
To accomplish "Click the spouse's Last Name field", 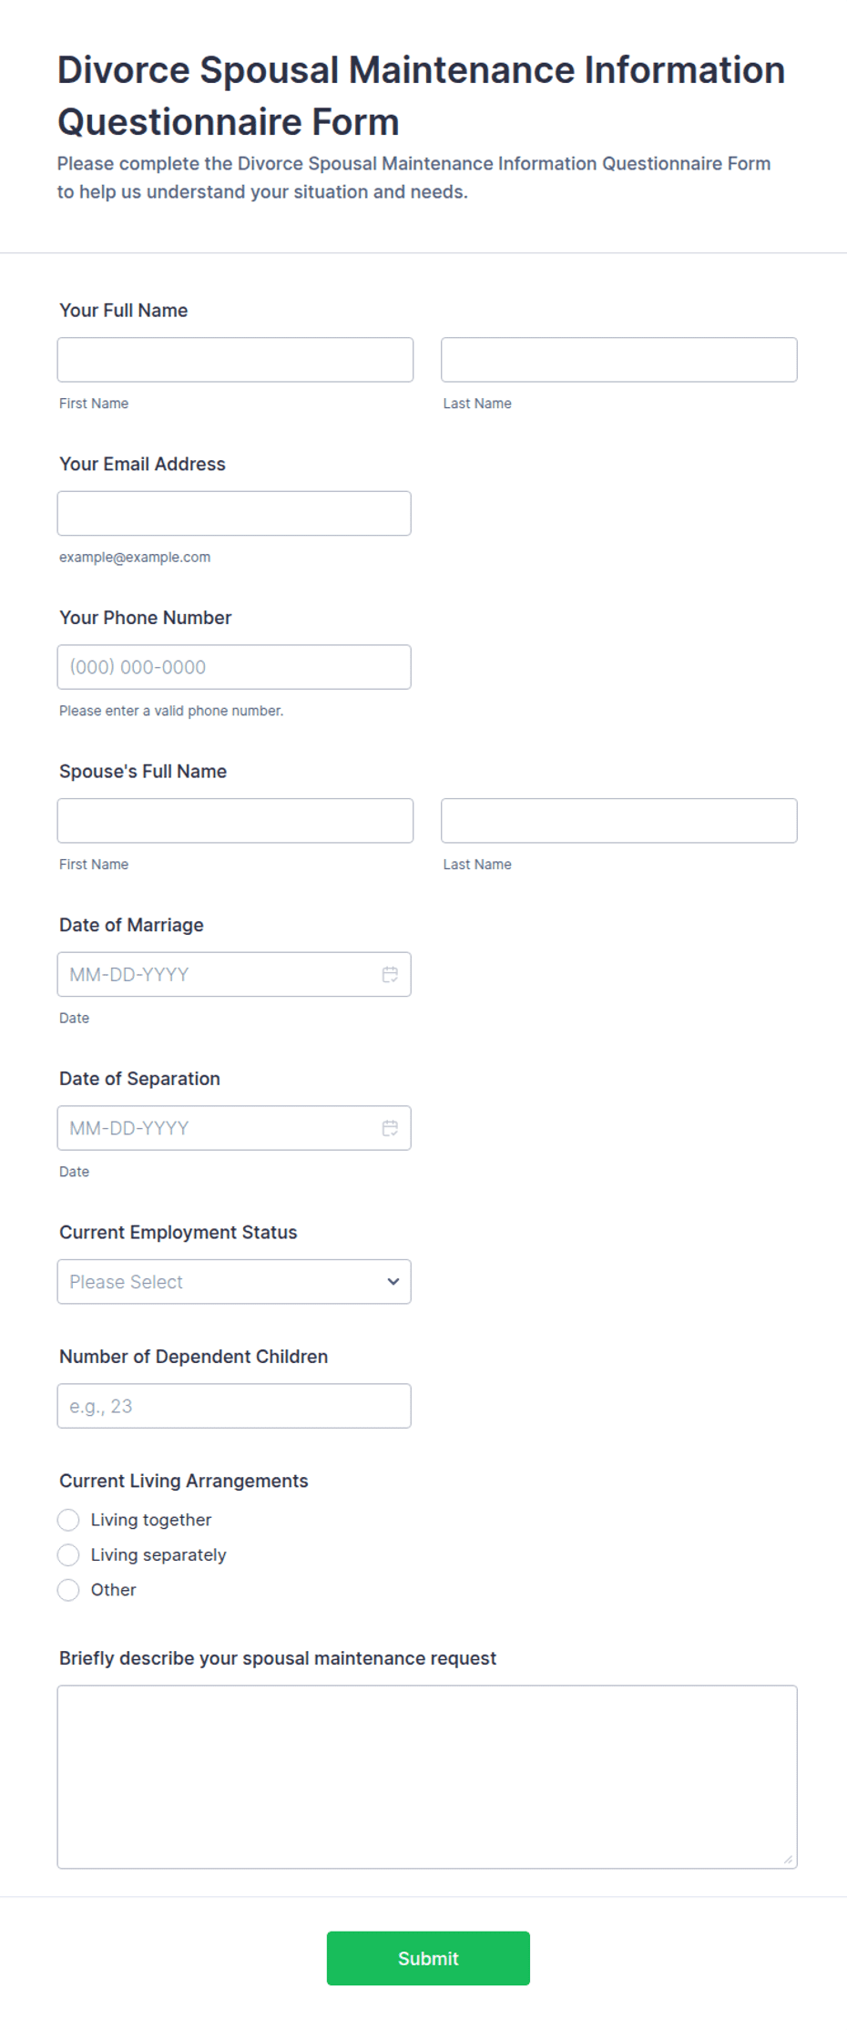I will pos(619,821).
